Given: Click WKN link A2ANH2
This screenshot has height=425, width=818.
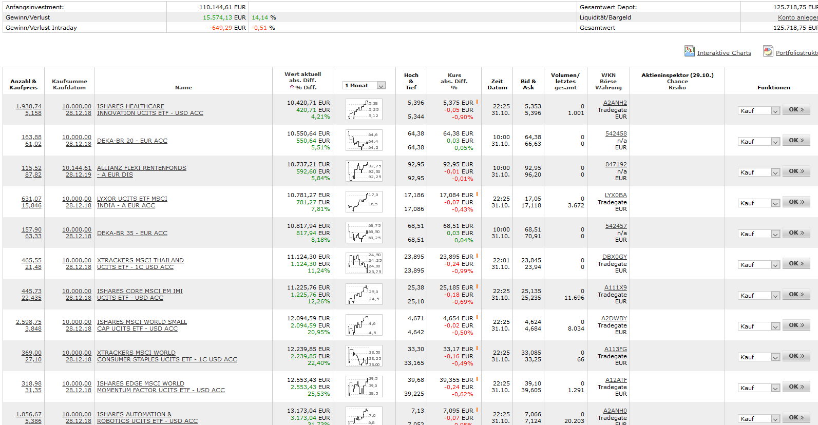Looking at the screenshot, I should [615, 103].
